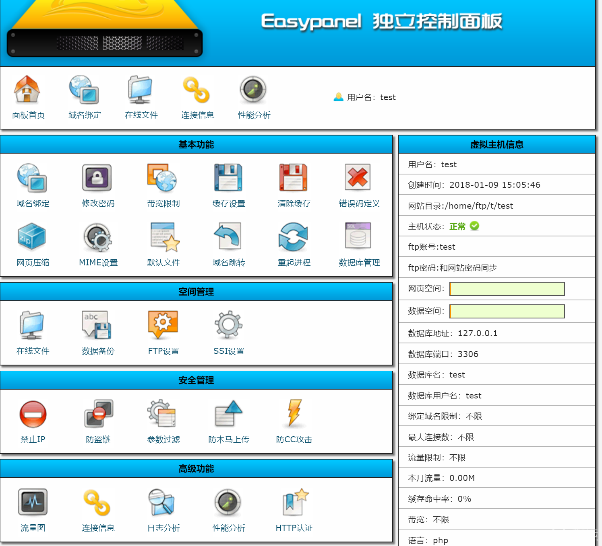Click the 缓存命中率 0% row
Image resolution: width=602 pixels, height=546 pixels.
(496, 499)
